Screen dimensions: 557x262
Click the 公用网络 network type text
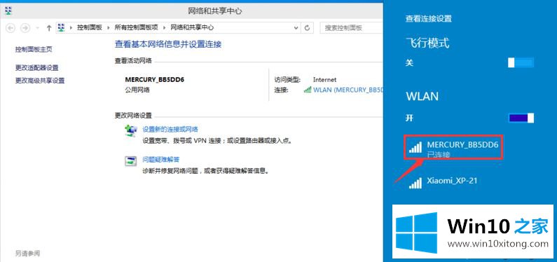pyautogui.click(x=137, y=90)
